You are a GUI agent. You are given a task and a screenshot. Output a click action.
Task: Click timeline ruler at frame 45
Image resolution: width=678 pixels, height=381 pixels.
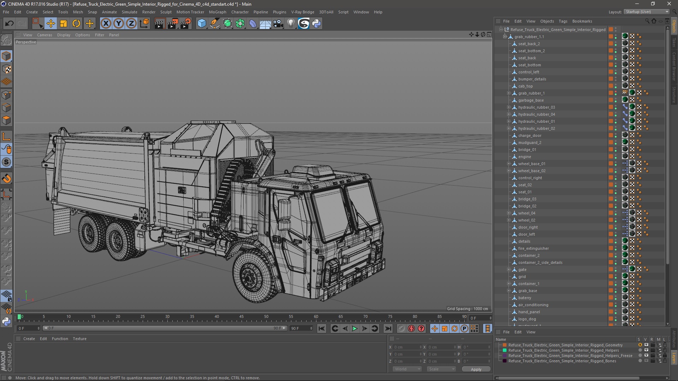coord(241,317)
